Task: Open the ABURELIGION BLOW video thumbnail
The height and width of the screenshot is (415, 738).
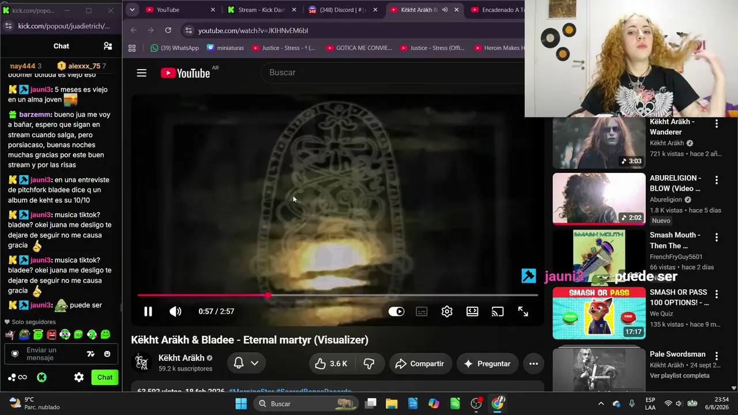Action: click(x=599, y=199)
